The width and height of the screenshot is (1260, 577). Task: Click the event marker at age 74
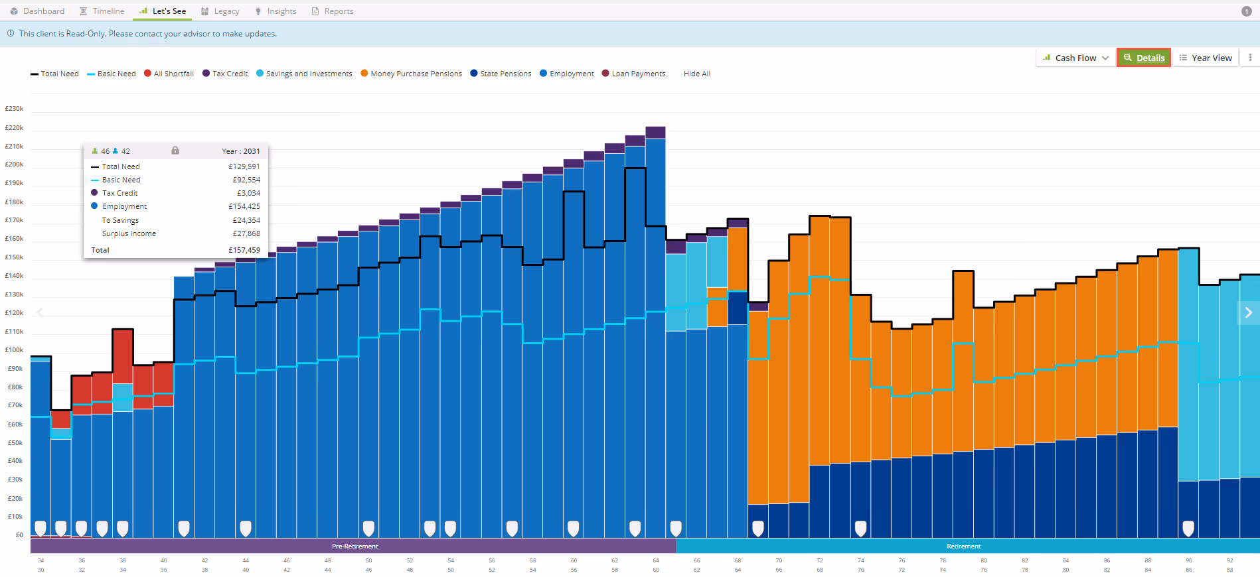861,528
